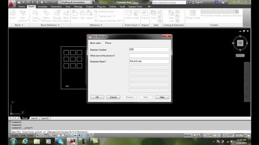The height and width of the screenshot is (145, 259).
Task: Click the Help question mark icon
Action: tap(223, 2)
